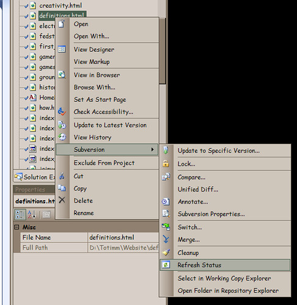Select the tree item starting with 'how.h'

(47, 107)
